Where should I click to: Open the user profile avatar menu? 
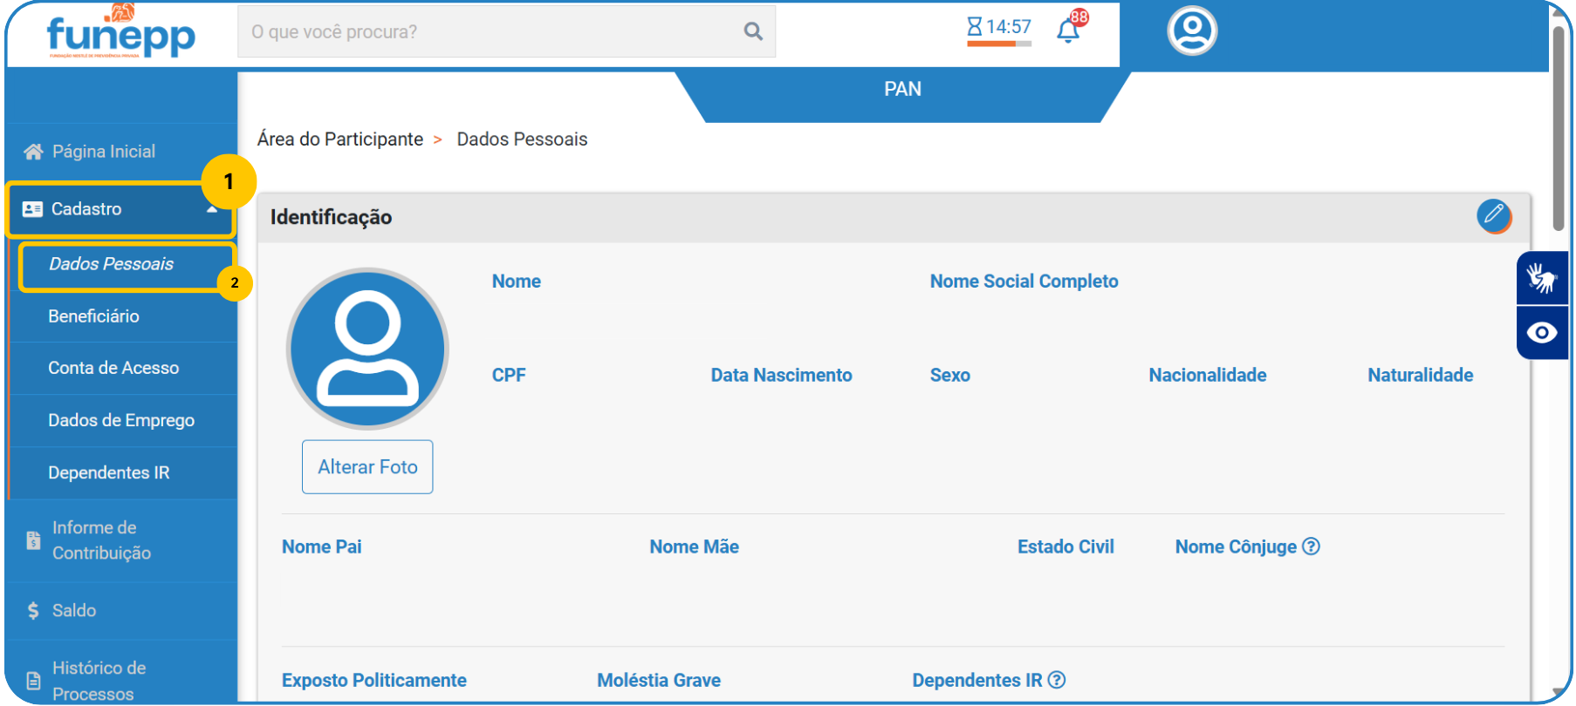click(x=1191, y=31)
